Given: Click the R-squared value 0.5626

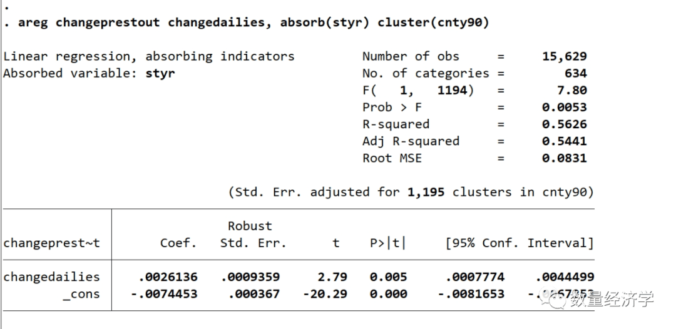Looking at the screenshot, I should pos(564,124).
